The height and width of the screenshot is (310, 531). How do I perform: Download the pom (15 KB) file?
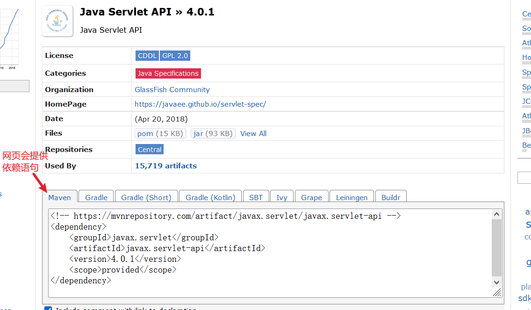[x=160, y=133]
